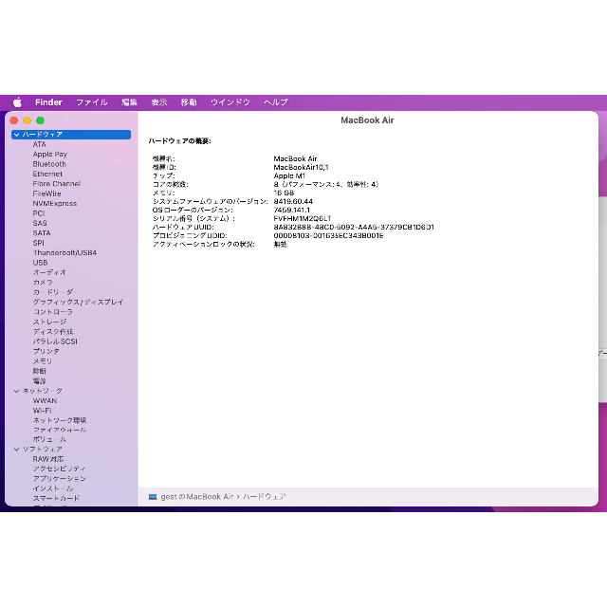
Task: Select Thunderbolt/USB4 in the sidebar
Action: 64,253
